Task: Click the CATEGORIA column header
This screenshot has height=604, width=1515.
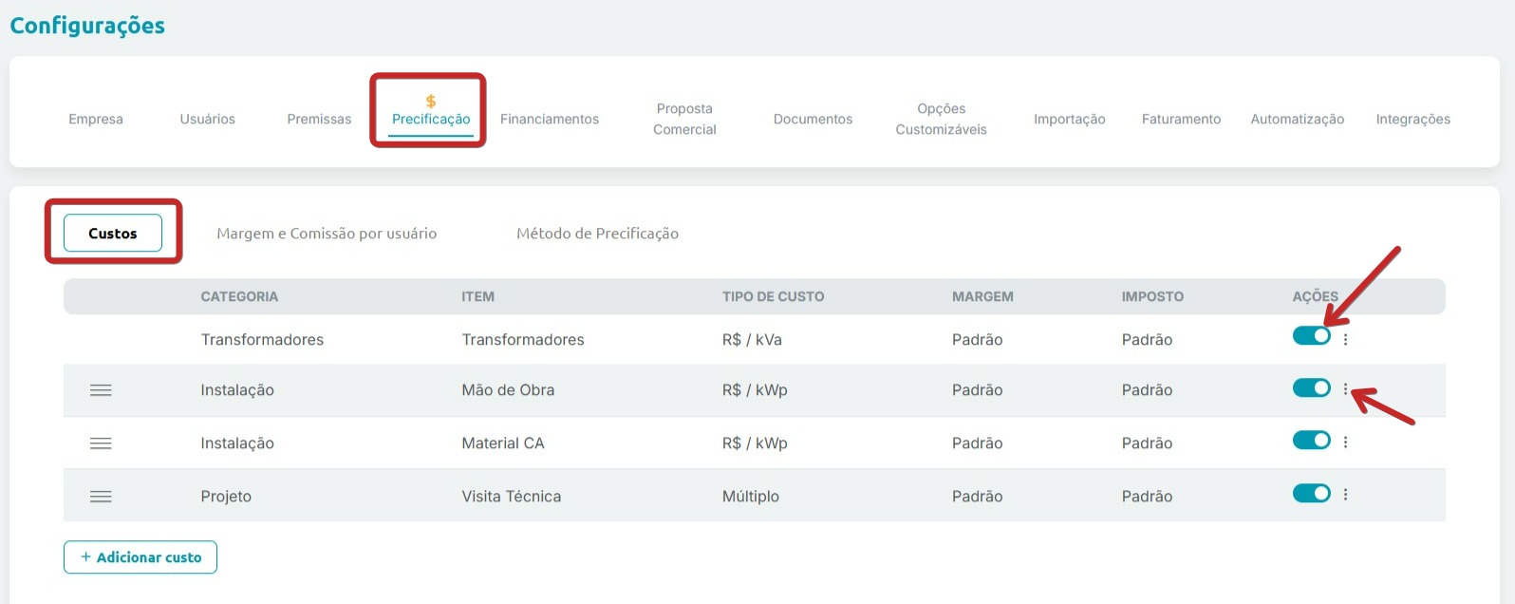Action: [x=239, y=296]
